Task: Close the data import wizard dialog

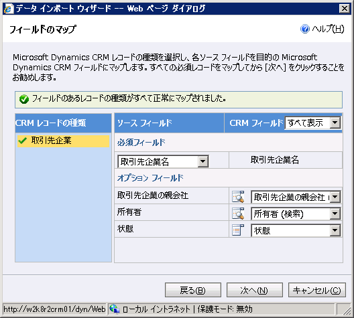Action: [345, 9]
